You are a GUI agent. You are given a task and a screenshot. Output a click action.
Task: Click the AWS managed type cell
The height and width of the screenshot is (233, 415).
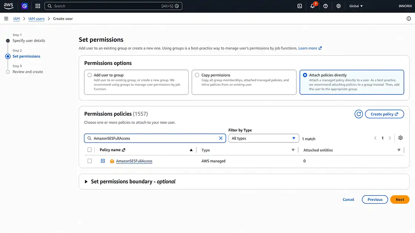click(213, 161)
